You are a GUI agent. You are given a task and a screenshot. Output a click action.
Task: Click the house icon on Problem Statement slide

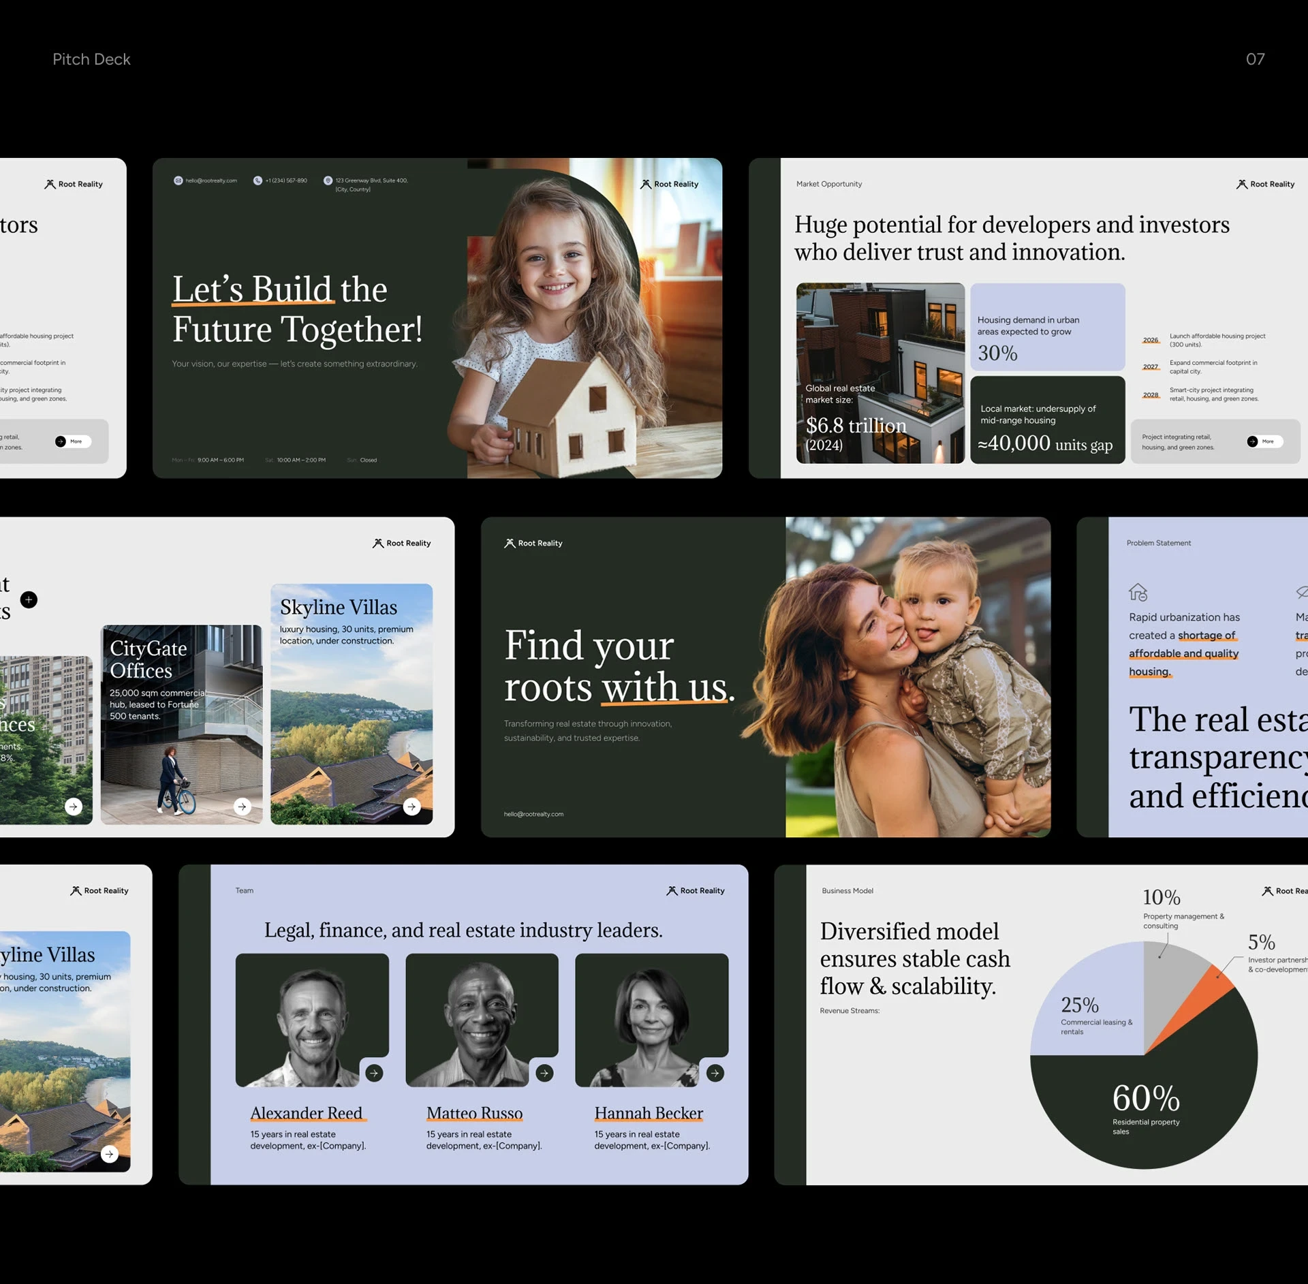(x=1138, y=592)
